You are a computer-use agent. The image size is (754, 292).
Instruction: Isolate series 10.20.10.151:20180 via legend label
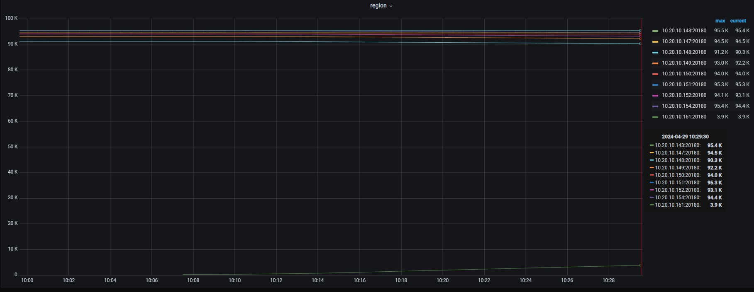pyautogui.click(x=684, y=84)
